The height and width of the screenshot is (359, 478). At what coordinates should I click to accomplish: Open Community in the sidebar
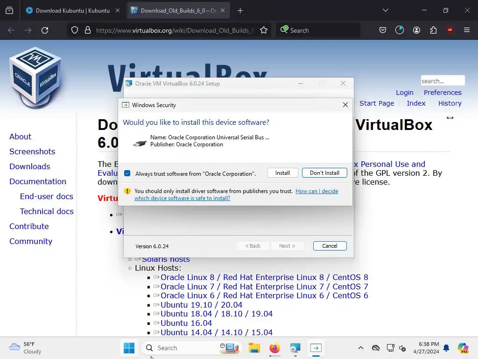pos(31,241)
